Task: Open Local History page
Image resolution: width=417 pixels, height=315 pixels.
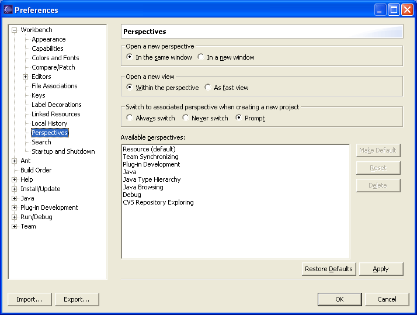Action: pyautogui.click(x=50, y=123)
